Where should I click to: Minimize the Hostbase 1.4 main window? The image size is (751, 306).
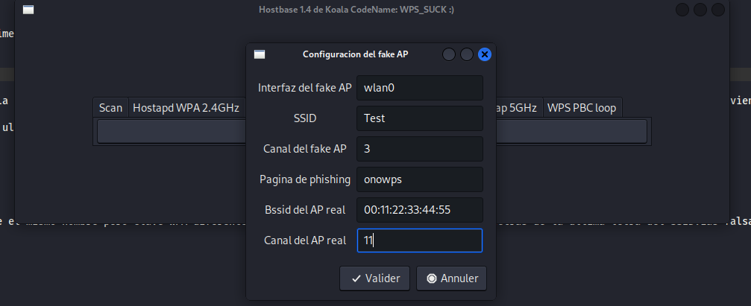682,10
